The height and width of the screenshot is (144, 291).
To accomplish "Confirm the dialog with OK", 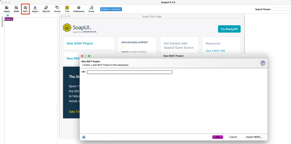I will pos(218,137).
